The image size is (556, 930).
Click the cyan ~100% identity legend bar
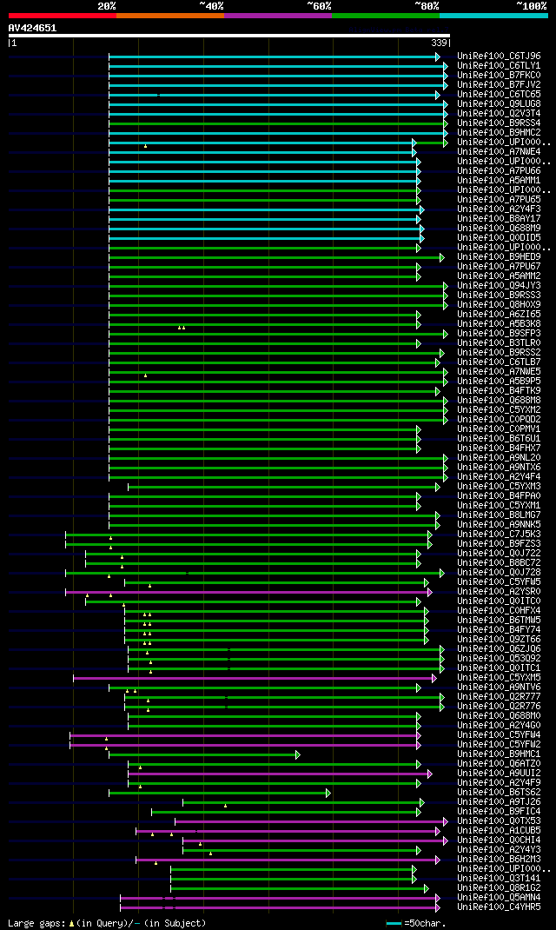point(493,16)
